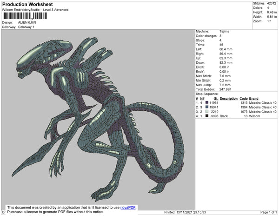Image resolution: width=279 pixels, height=216 pixels.
Task: Open the novaPDF link in the notice
Action: (128, 208)
